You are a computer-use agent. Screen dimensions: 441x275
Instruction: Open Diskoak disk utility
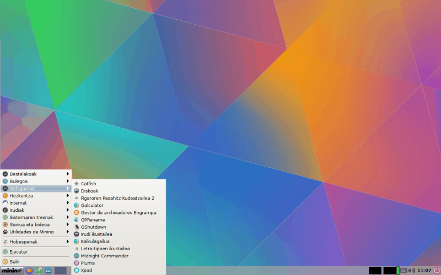119,191
